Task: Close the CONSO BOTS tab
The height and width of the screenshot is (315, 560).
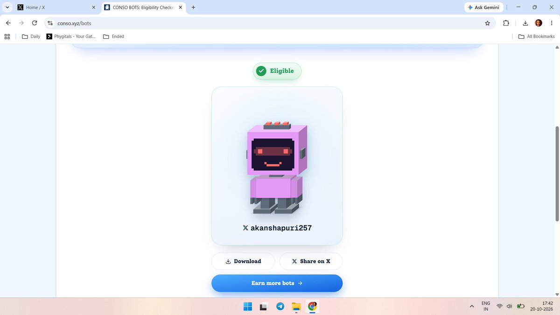Action: click(181, 7)
